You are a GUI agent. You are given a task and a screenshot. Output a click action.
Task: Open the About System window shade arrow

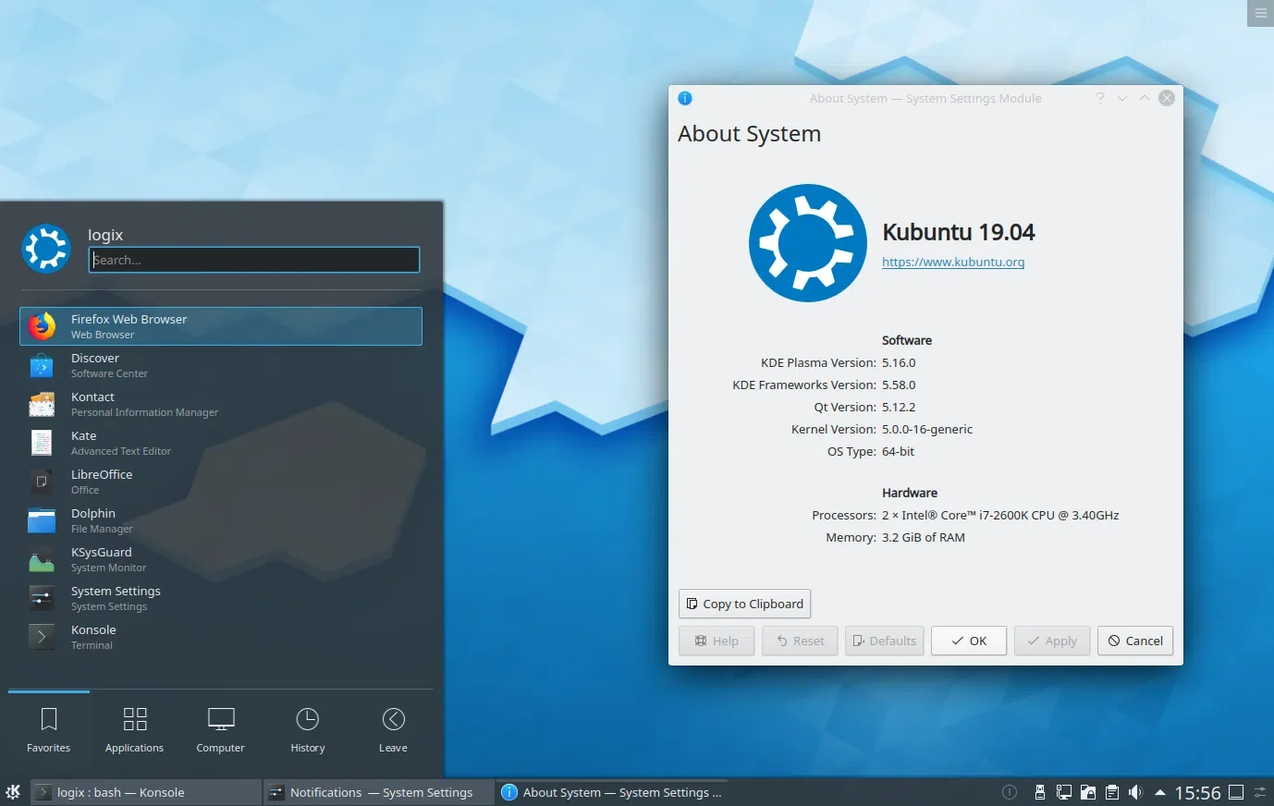(1121, 98)
